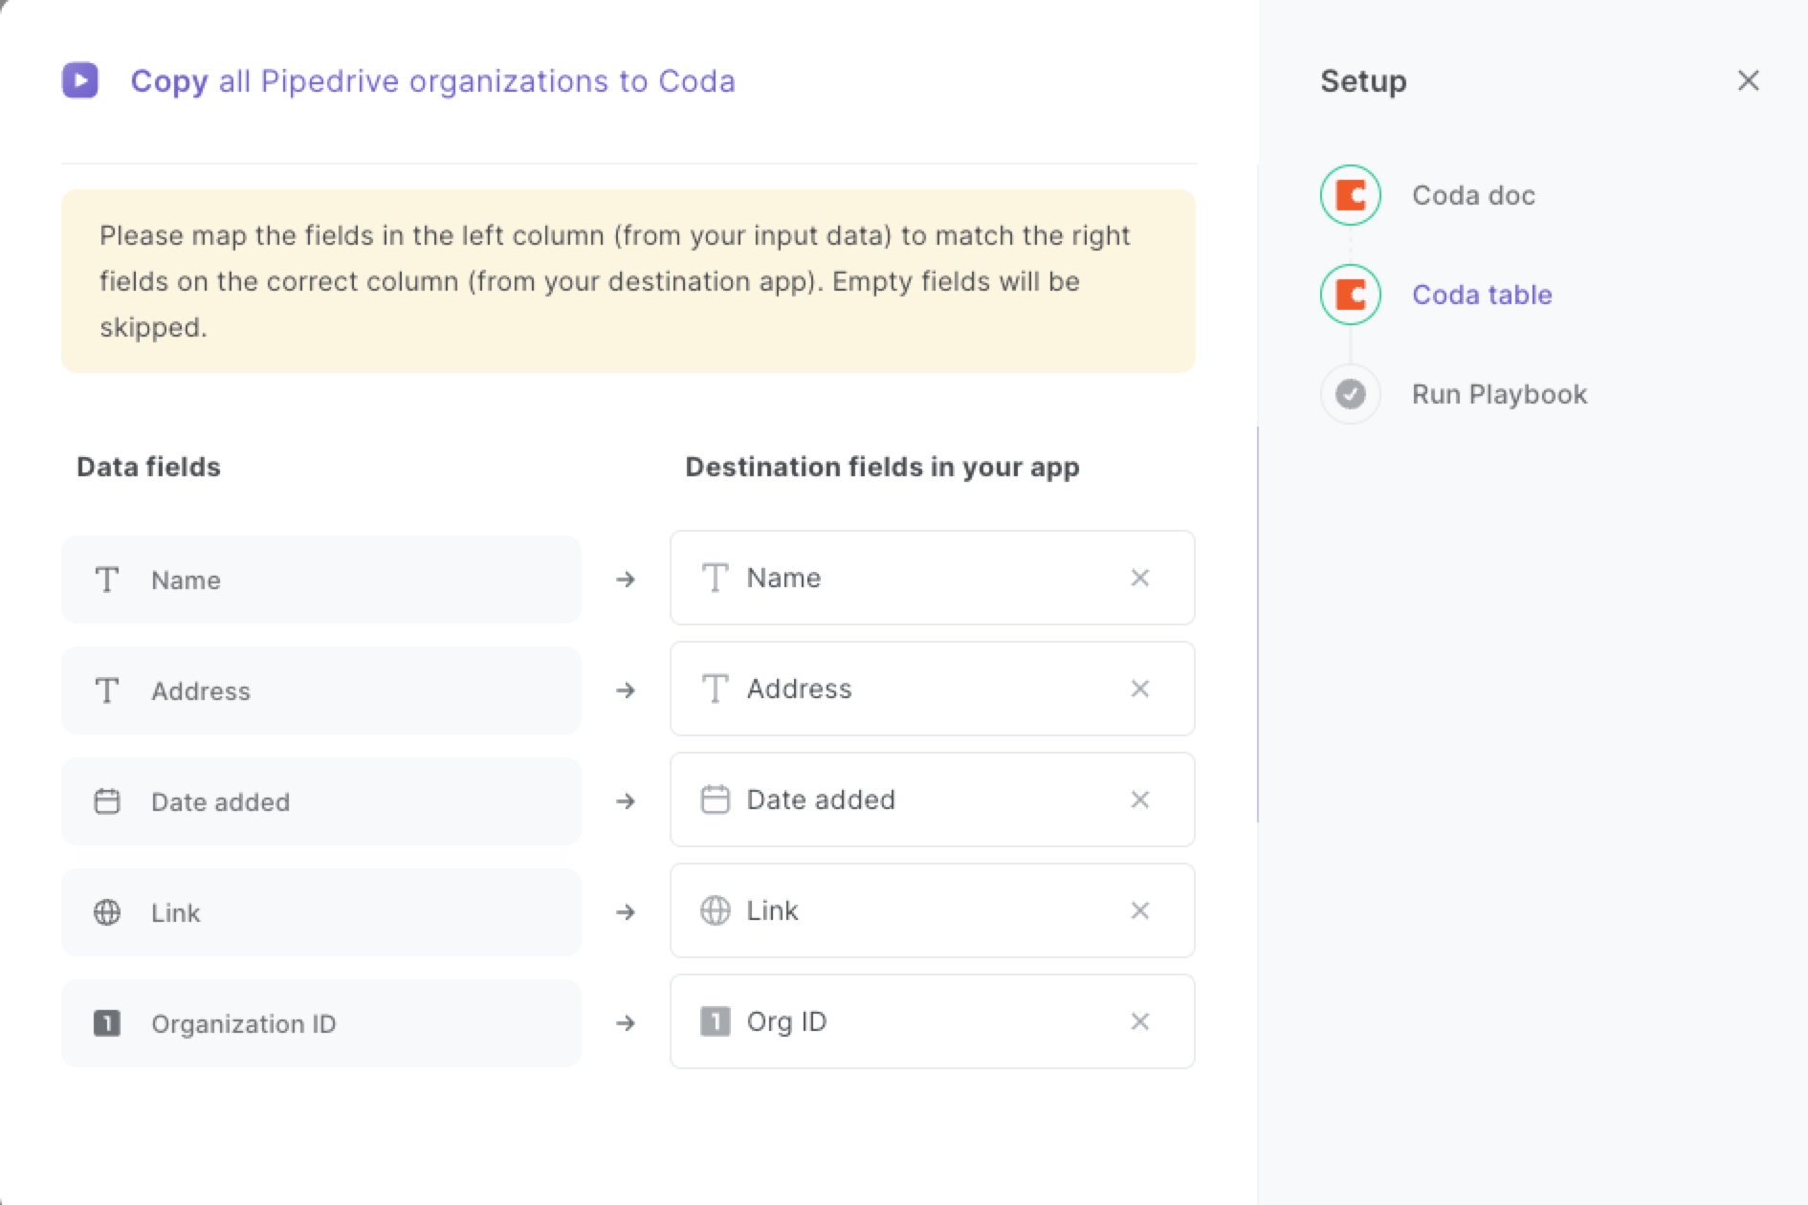This screenshot has height=1205, width=1808.
Task: Open the Date added destination selector
Action: (x=932, y=800)
